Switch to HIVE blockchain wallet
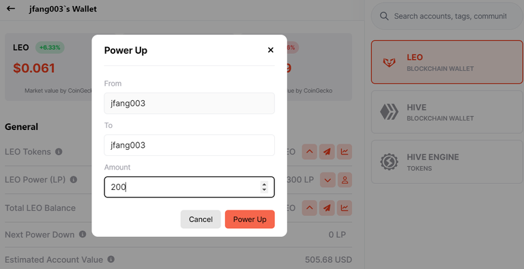The height and width of the screenshot is (269, 524). click(x=447, y=112)
